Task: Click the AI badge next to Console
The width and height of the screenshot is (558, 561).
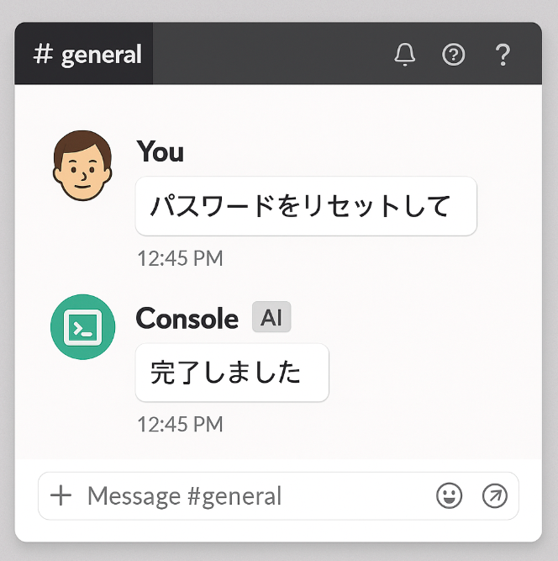Action: coord(271,318)
